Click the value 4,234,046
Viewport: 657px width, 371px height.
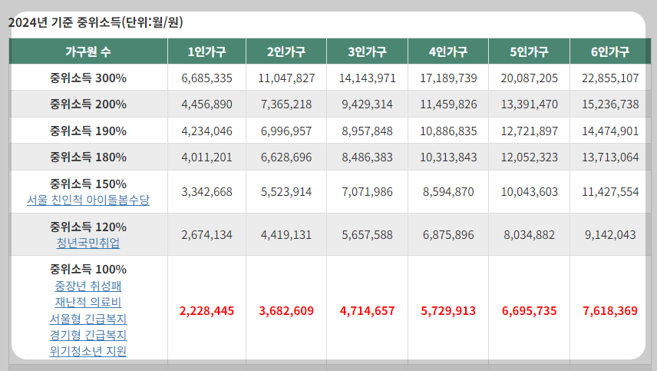(206, 131)
